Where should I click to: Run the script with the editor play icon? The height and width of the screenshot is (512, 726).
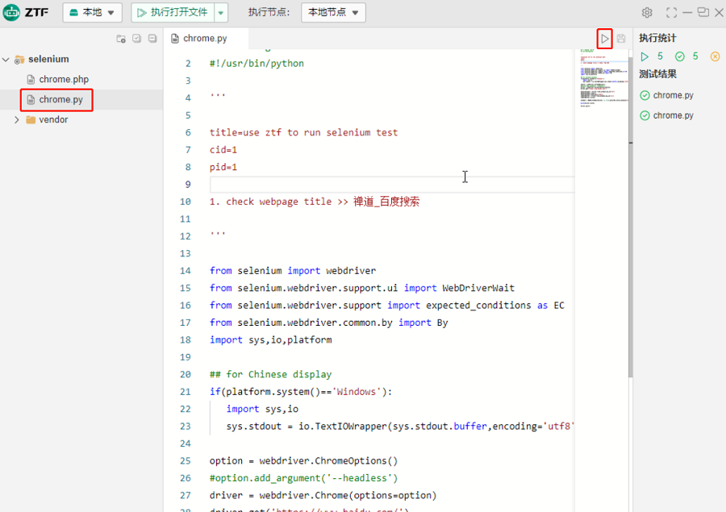pyautogui.click(x=604, y=38)
